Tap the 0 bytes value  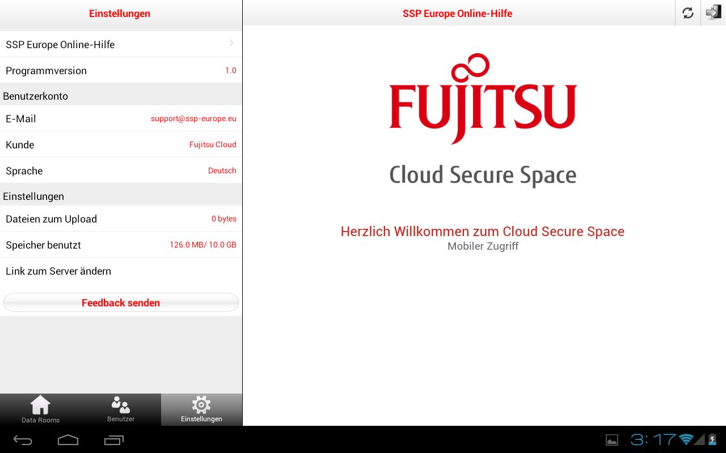point(224,219)
